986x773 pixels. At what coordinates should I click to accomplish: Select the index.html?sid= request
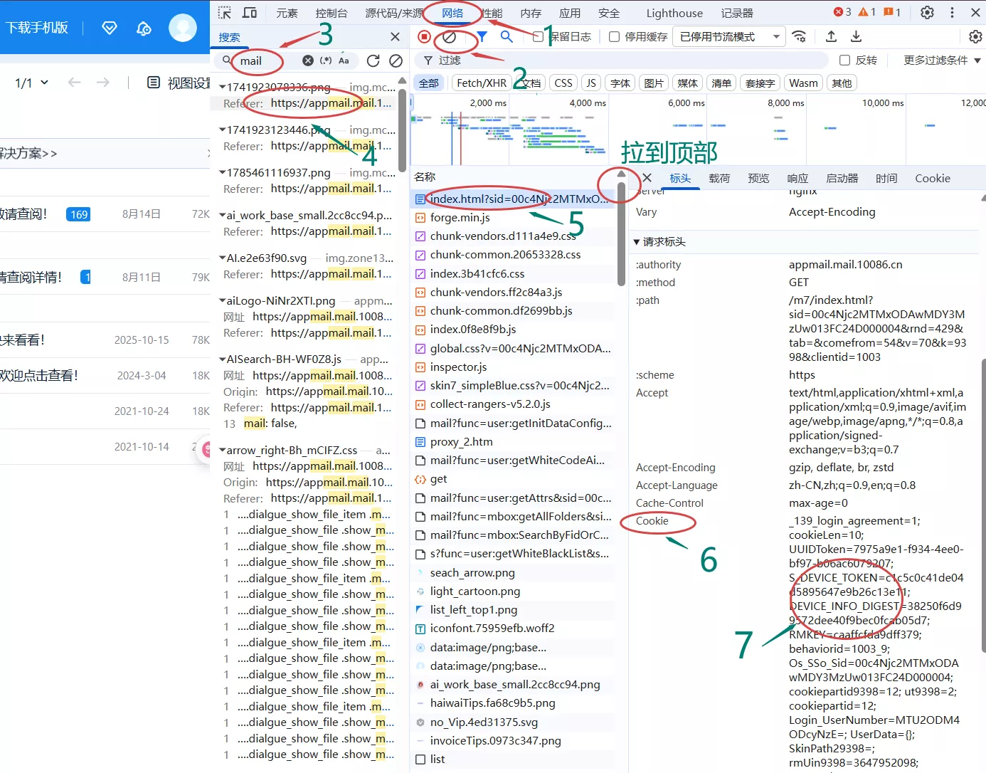(x=512, y=199)
